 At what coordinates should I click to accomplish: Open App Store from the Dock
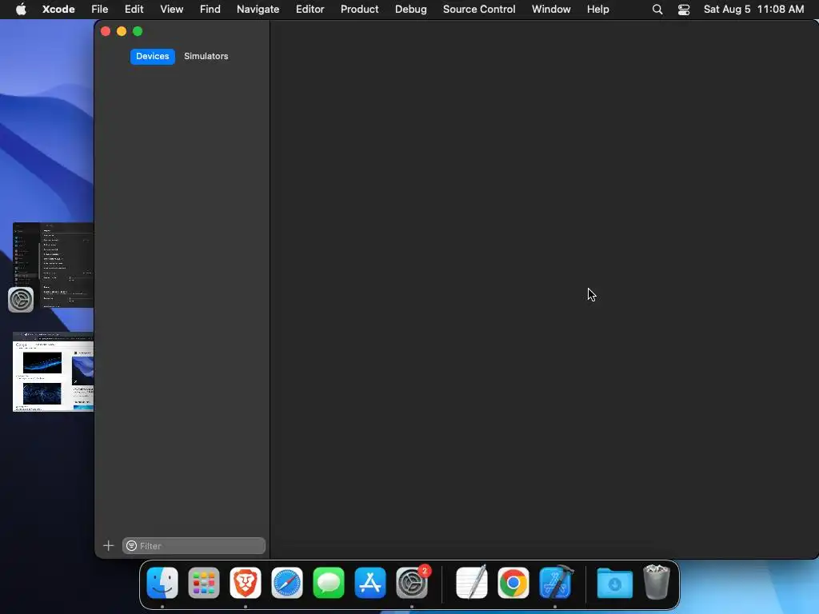click(x=370, y=583)
